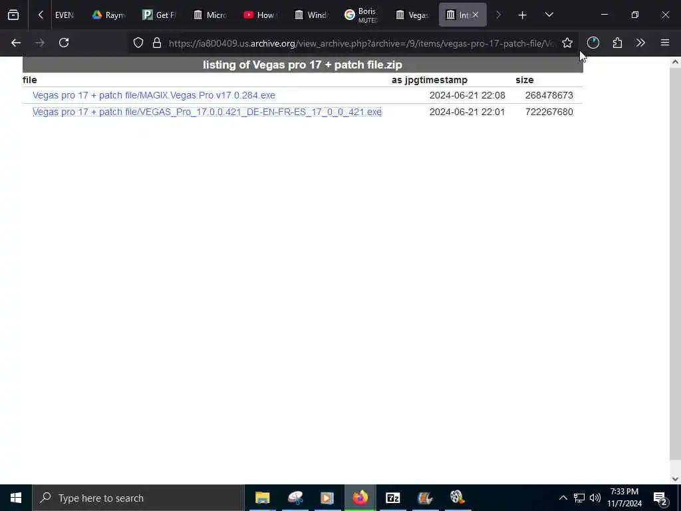The width and height of the screenshot is (681, 511).
Task: Click the Type here to search box
Action: point(138,498)
